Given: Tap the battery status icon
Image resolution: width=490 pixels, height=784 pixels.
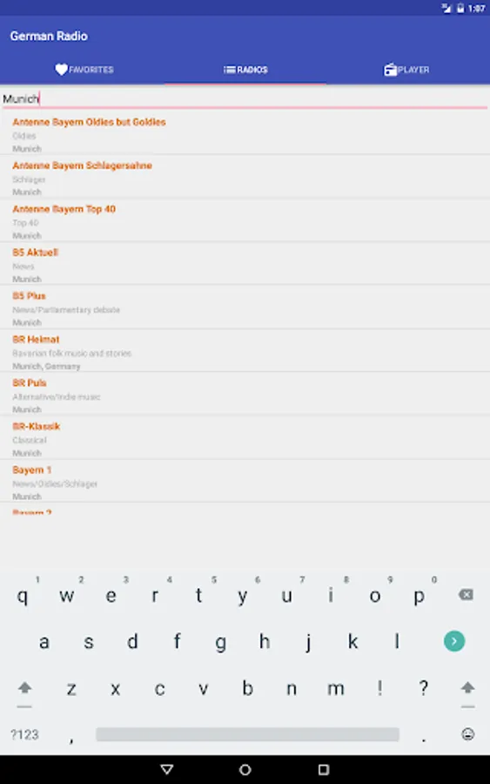Looking at the screenshot, I should 460,8.
